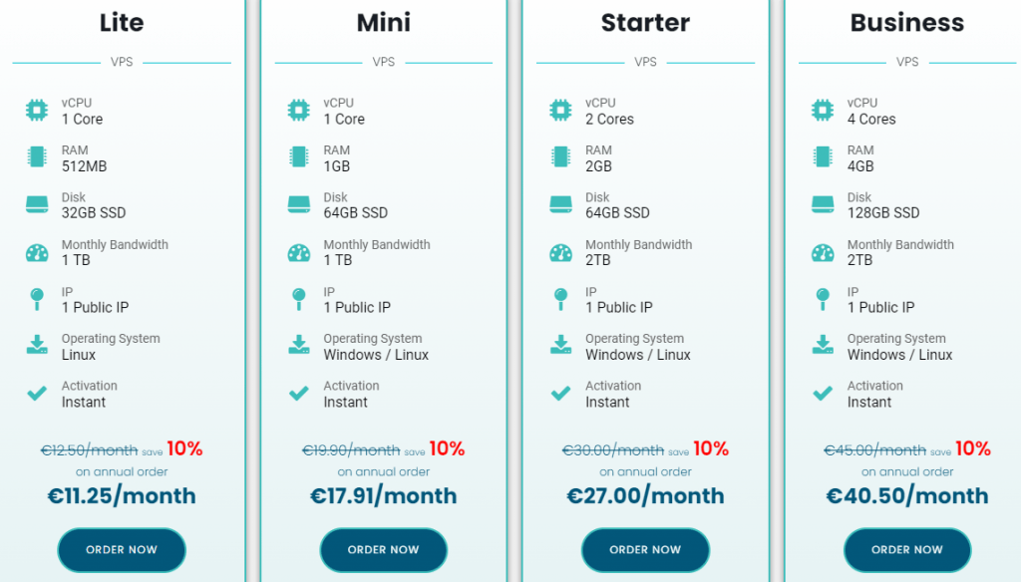Click the Operating System download icon in Mini plan
This screenshot has width=1021, height=582.
click(x=299, y=345)
